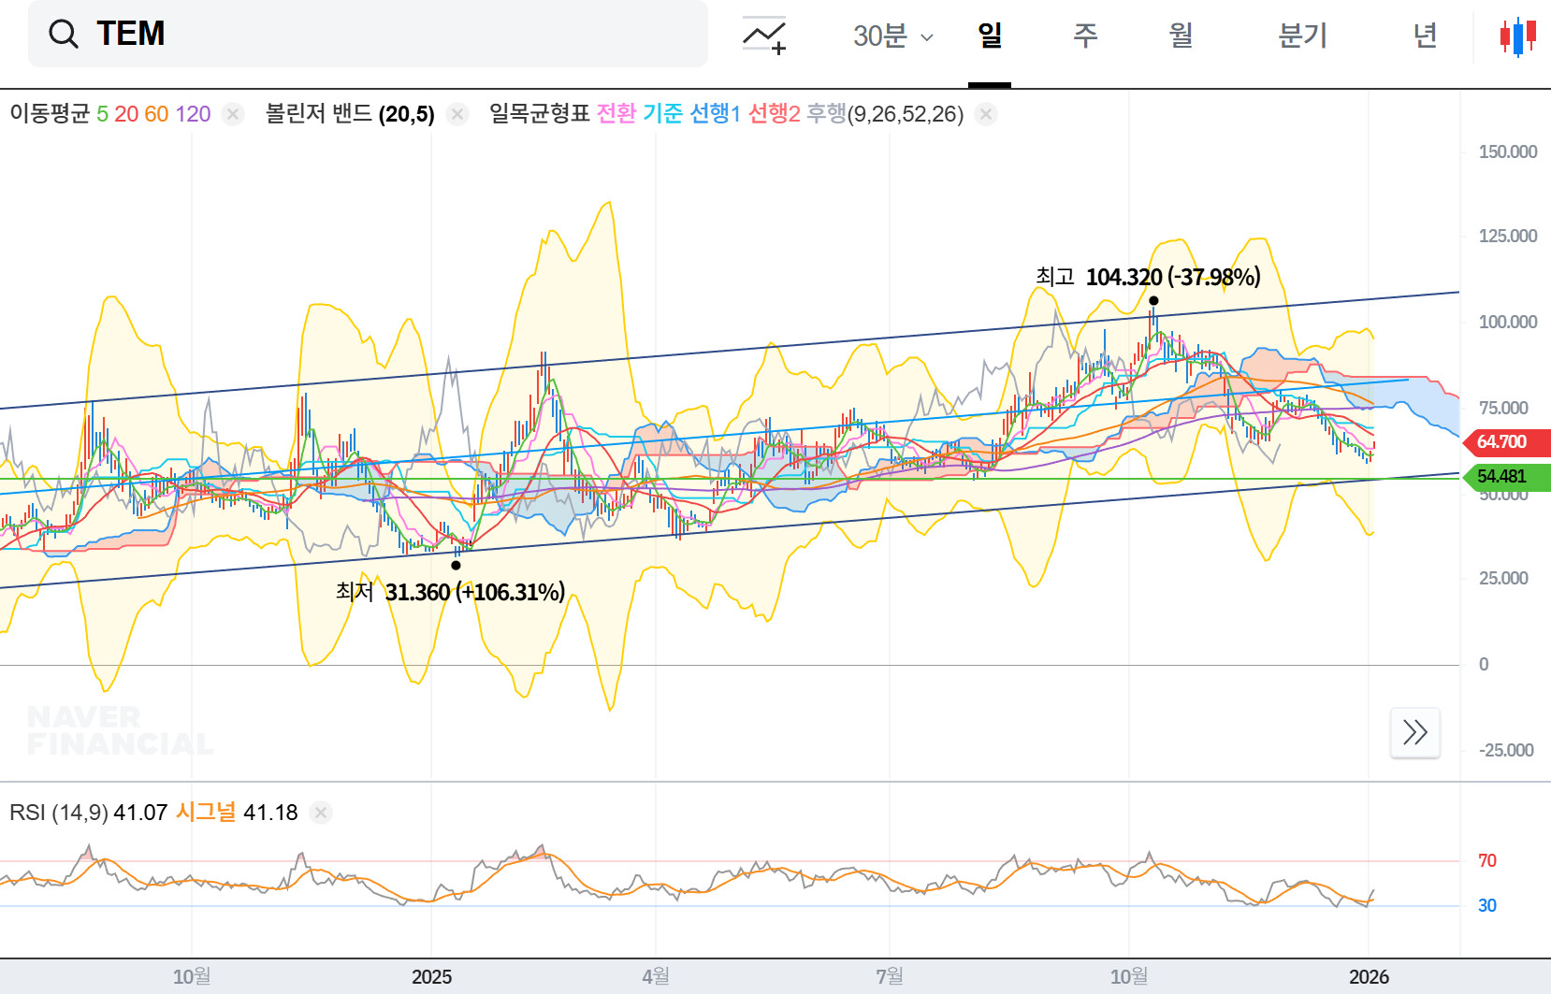Switch to the 주 (weekly) tab
This screenshot has height=994, width=1551.
[x=1085, y=36]
